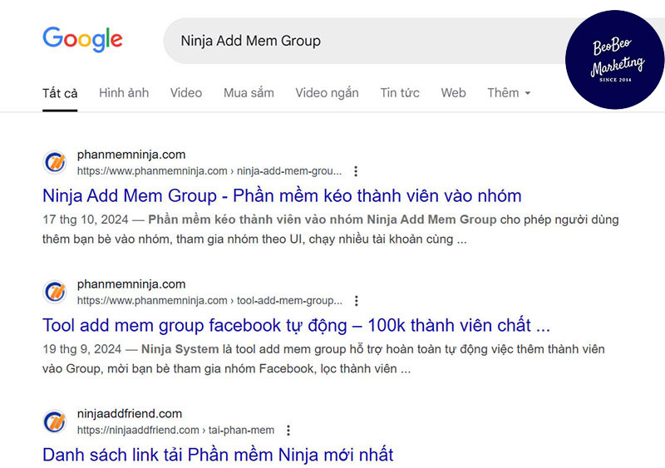Click the ninjaaddfriend.com result favicon
Screen dimensions: 665x468
click(x=55, y=421)
